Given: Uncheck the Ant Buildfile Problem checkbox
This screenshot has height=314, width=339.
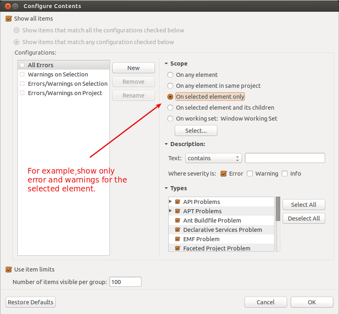Looking at the screenshot, I should coord(178,221).
